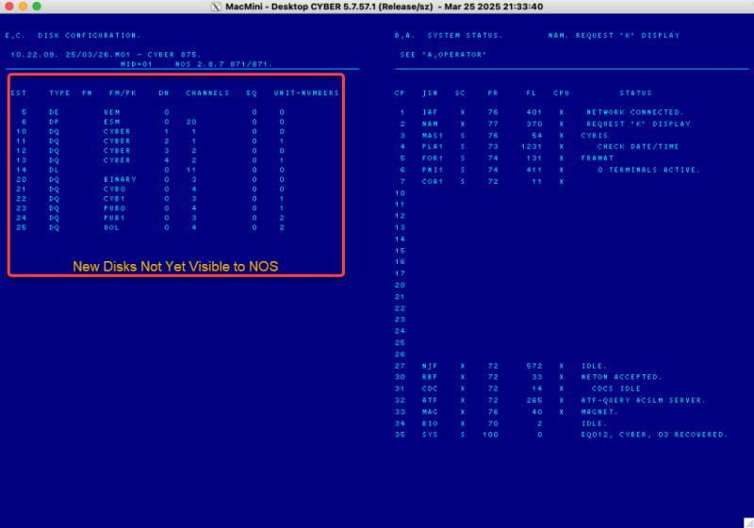Select the UOL pack name
This screenshot has height=528, width=754.
(111, 227)
